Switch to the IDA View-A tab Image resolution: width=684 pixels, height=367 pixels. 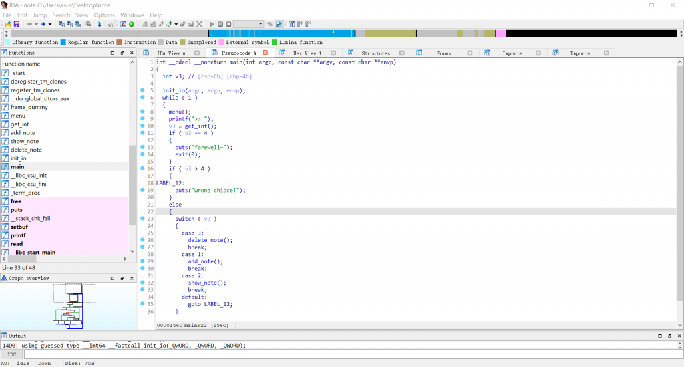pyautogui.click(x=171, y=53)
